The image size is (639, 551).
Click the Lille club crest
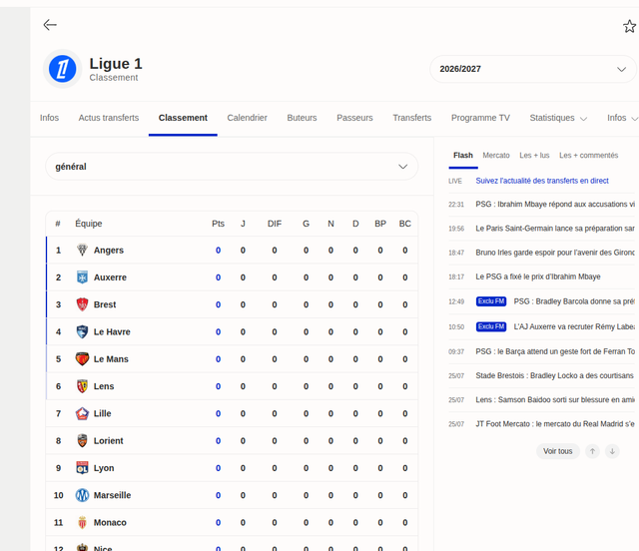click(82, 413)
